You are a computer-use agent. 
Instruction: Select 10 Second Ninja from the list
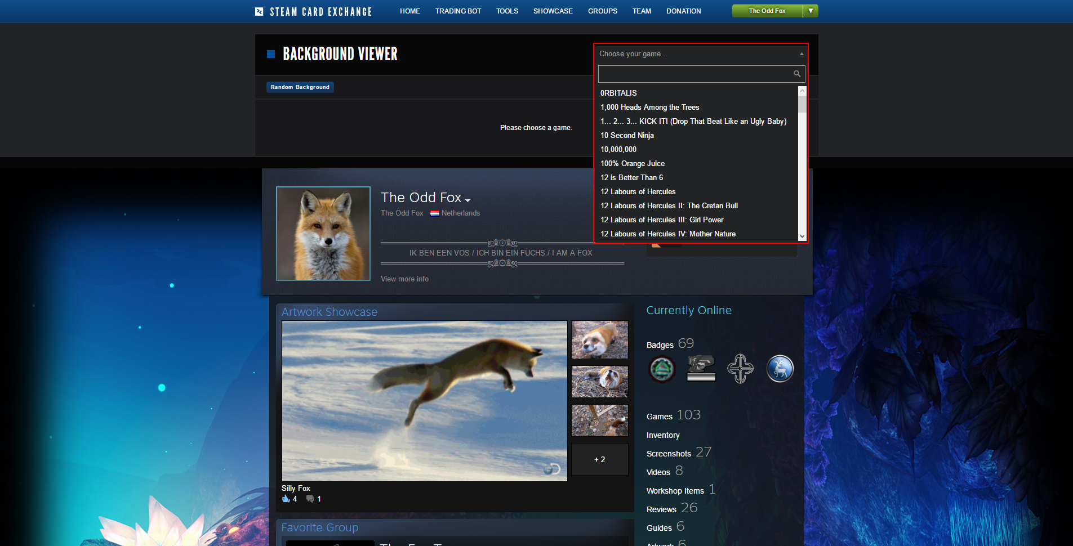(x=698, y=135)
